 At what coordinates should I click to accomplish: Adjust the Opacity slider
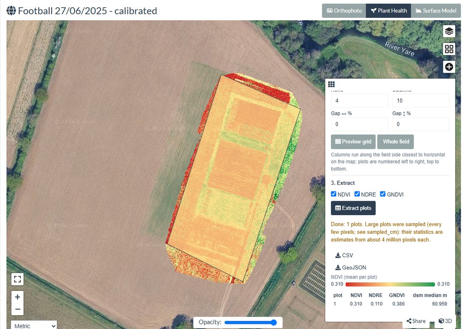250,323
